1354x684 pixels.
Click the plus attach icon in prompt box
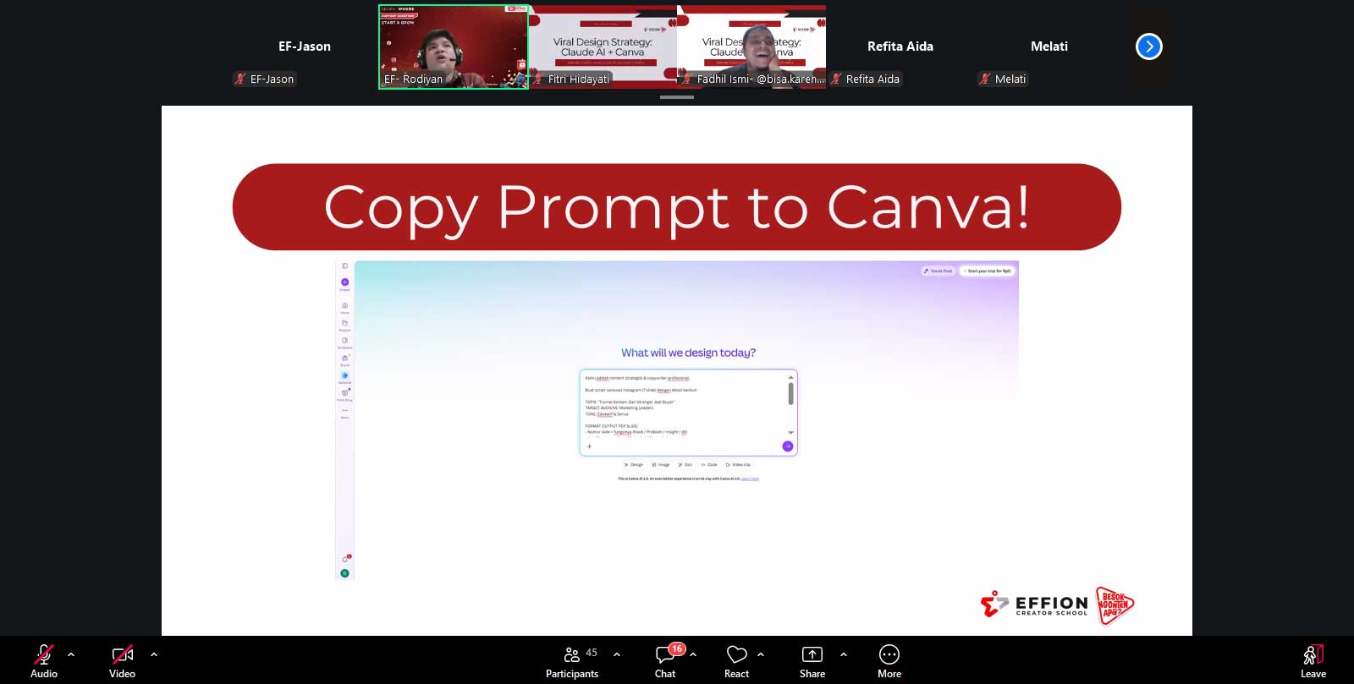[x=589, y=446]
